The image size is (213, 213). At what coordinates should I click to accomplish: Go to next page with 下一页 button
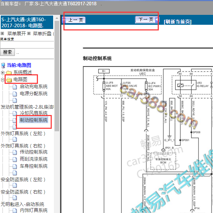(147, 19)
